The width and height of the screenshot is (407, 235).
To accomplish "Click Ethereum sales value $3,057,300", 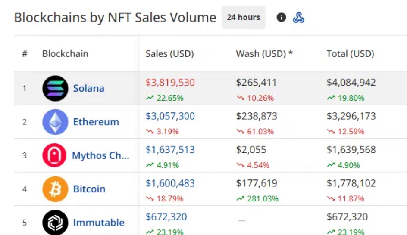I will click(x=170, y=116).
